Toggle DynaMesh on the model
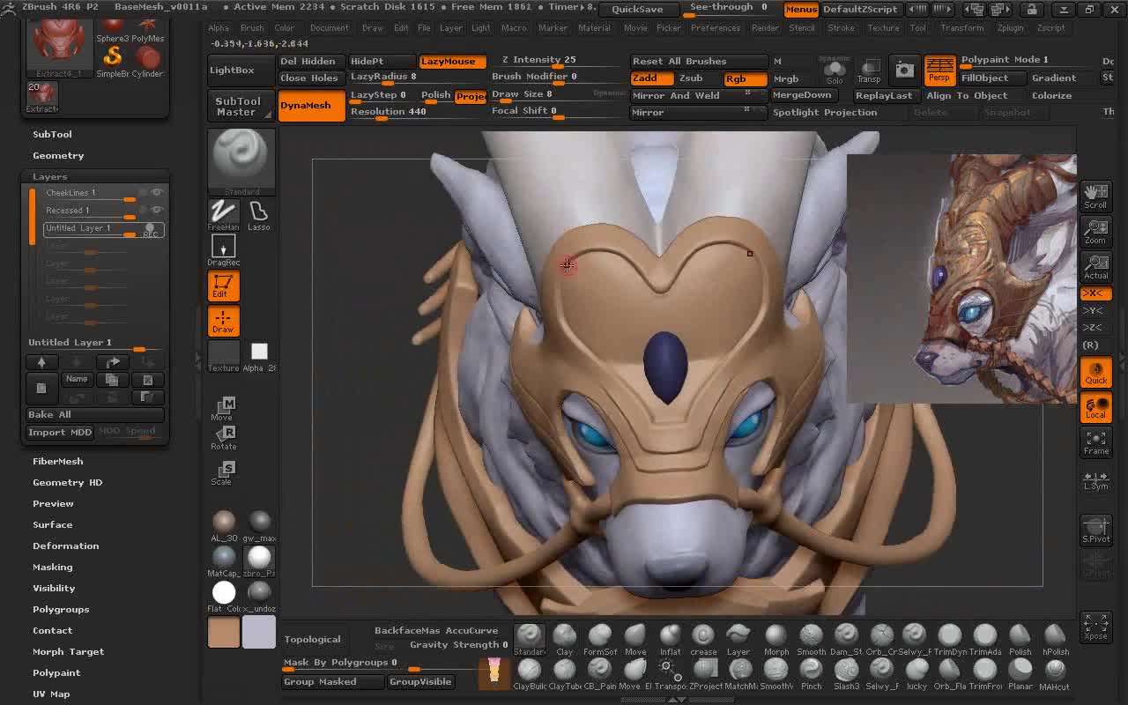1128x705 pixels. pos(311,106)
